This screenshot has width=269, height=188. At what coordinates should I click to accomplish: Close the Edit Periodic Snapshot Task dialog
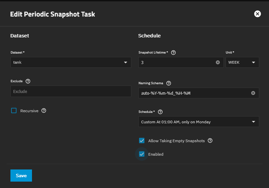point(258,14)
